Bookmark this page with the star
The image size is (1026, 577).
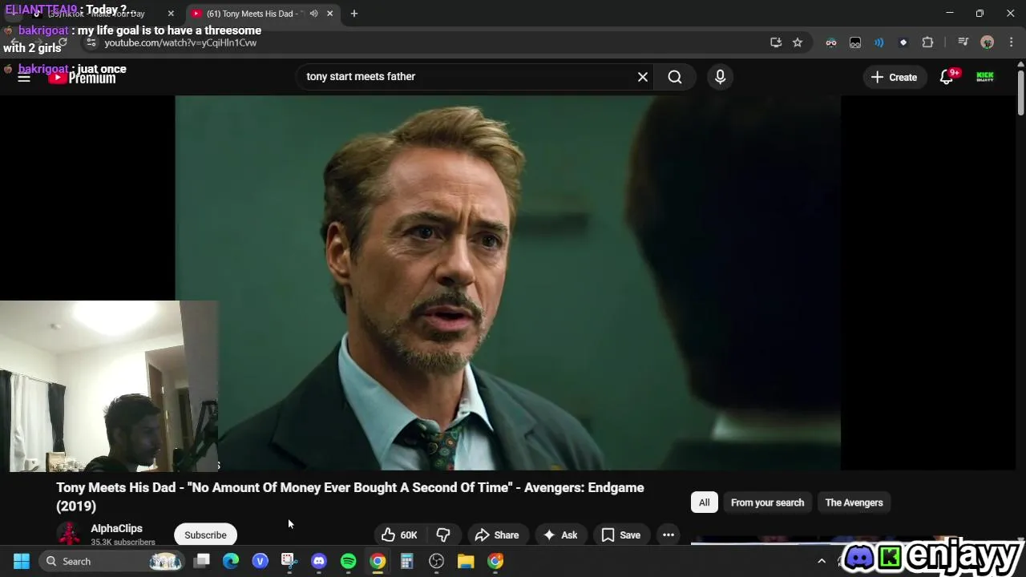point(798,42)
